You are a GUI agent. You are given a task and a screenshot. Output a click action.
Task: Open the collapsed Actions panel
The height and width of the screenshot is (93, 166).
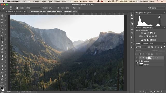click(132, 18)
